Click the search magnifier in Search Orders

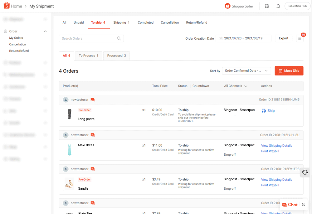(x=119, y=38)
